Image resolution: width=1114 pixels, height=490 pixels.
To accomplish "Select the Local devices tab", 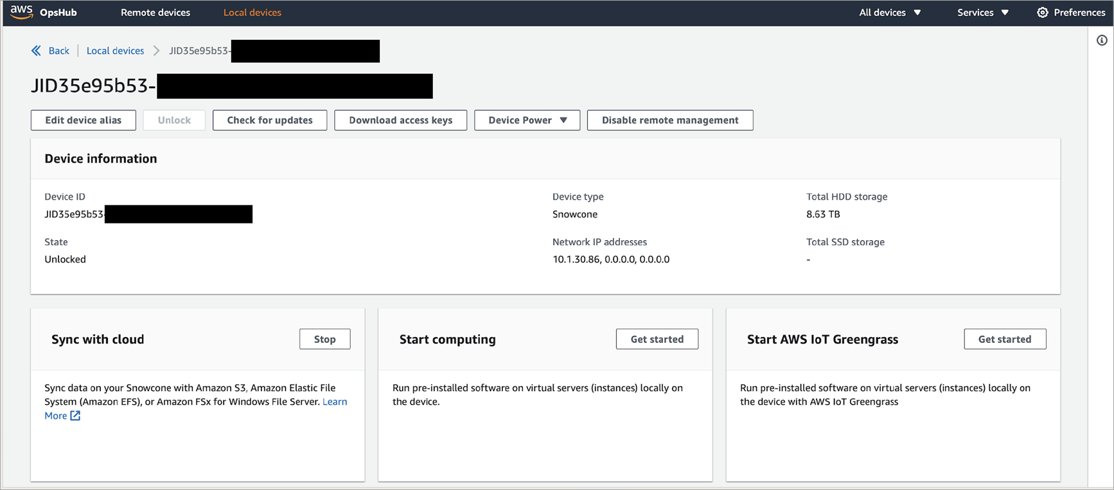I will point(252,12).
